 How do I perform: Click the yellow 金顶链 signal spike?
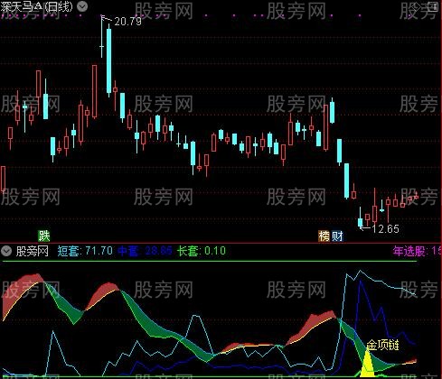[x=367, y=364]
